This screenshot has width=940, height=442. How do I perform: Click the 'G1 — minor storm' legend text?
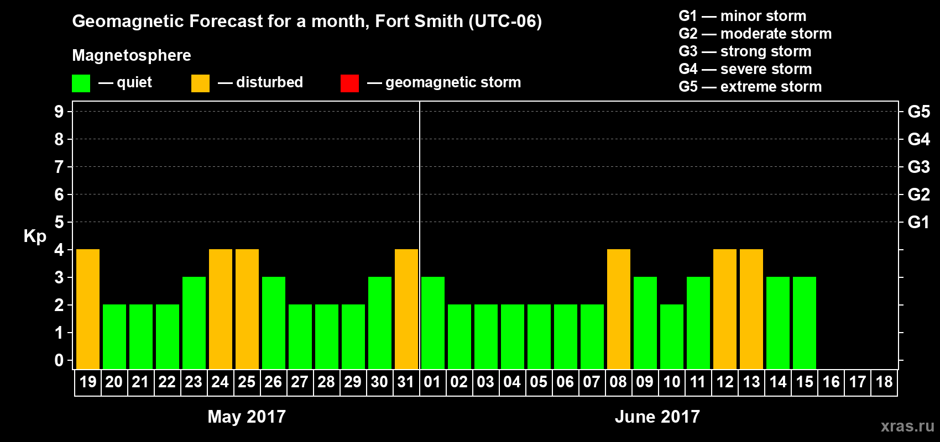[x=743, y=16]
